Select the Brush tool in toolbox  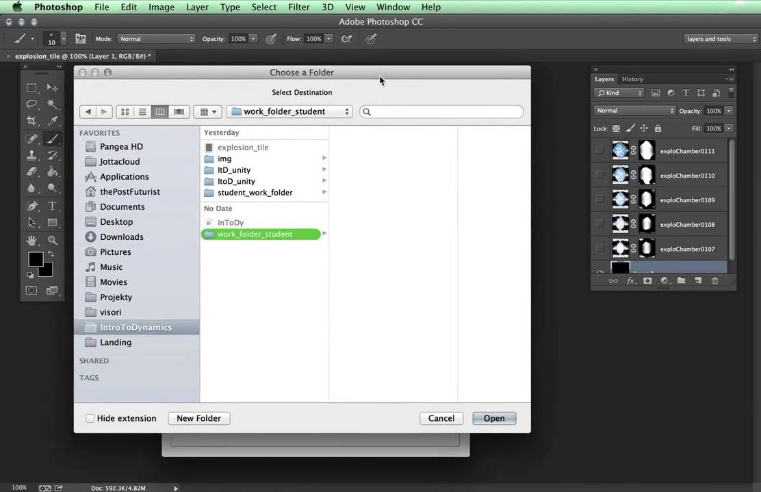click(53, 139)
